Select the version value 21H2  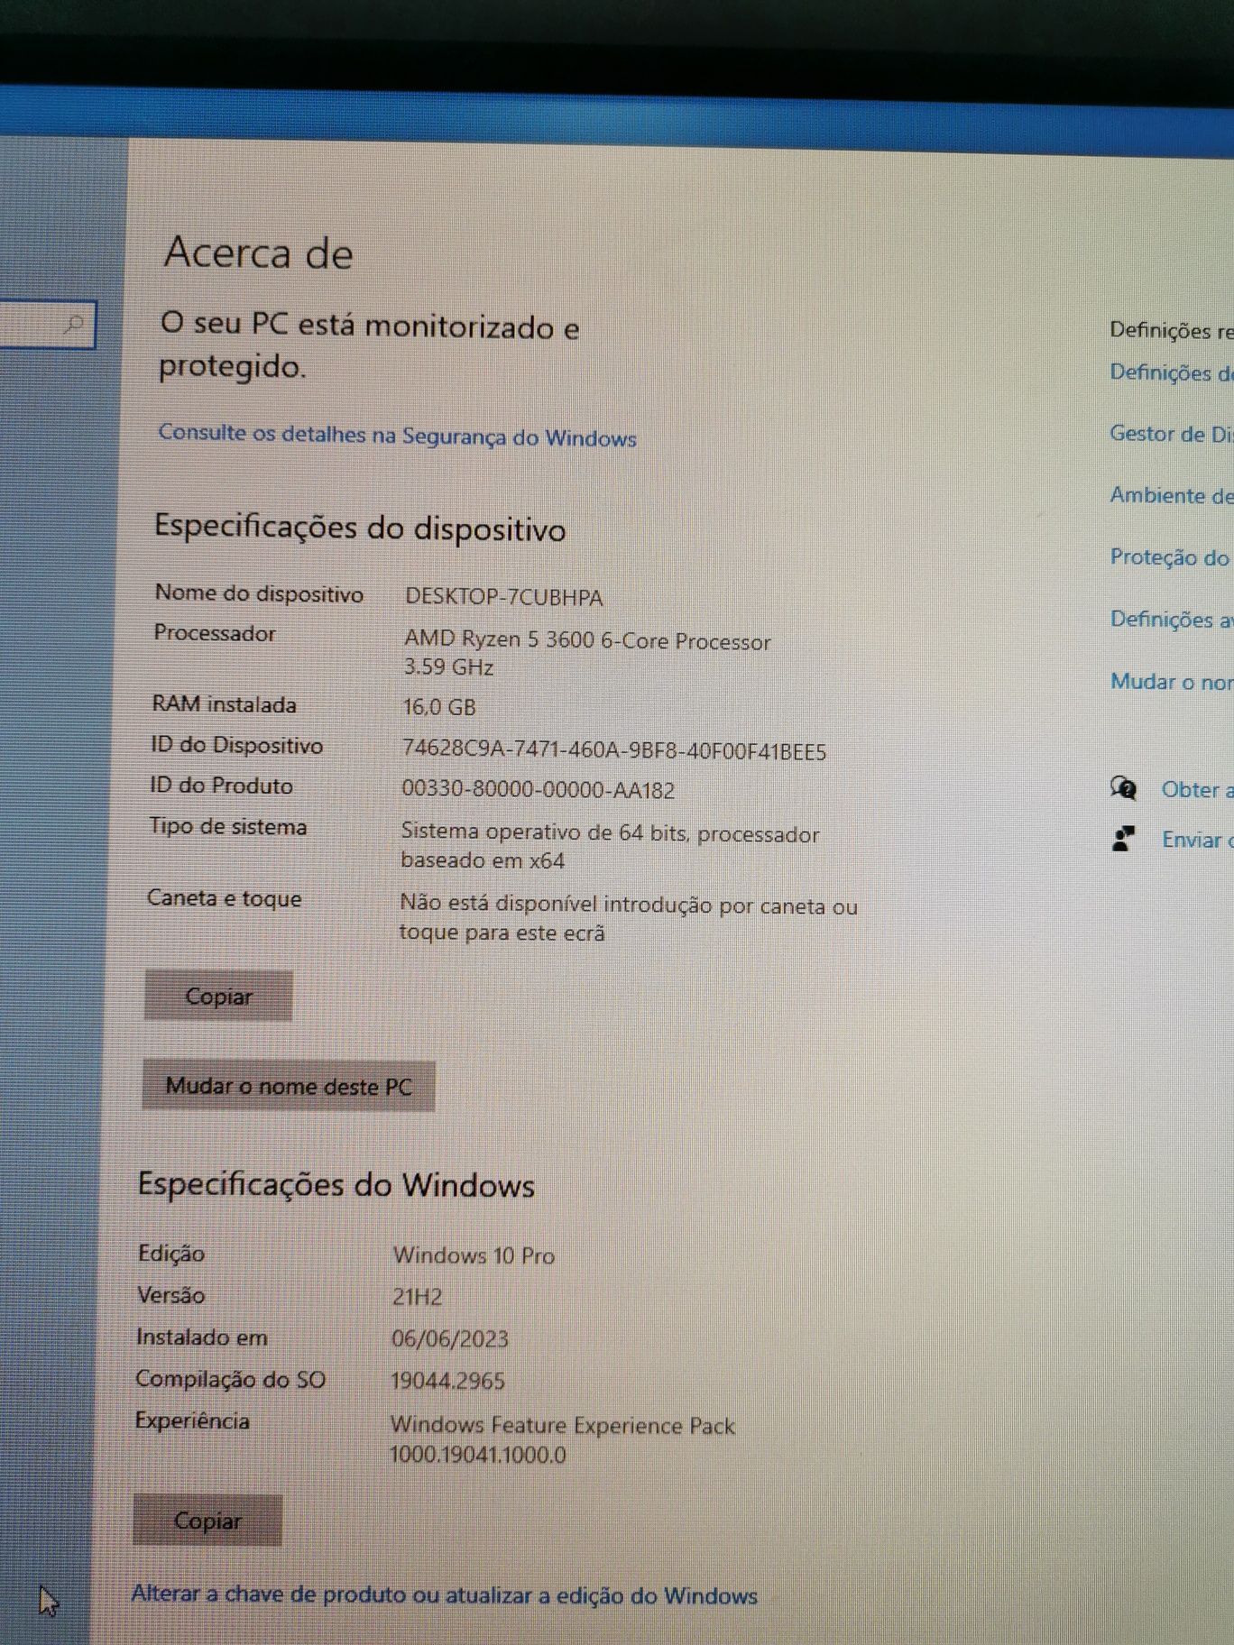[417, 1297]
